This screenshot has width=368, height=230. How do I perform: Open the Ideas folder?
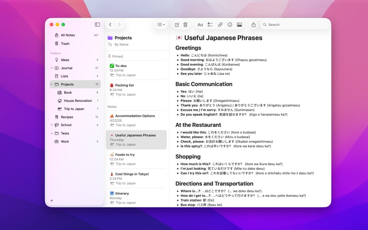(x=75, y=60)
